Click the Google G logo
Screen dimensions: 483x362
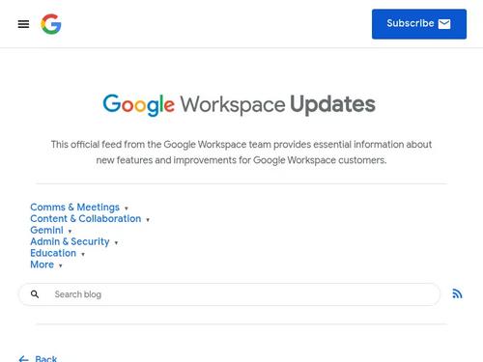tap(51, 24)
